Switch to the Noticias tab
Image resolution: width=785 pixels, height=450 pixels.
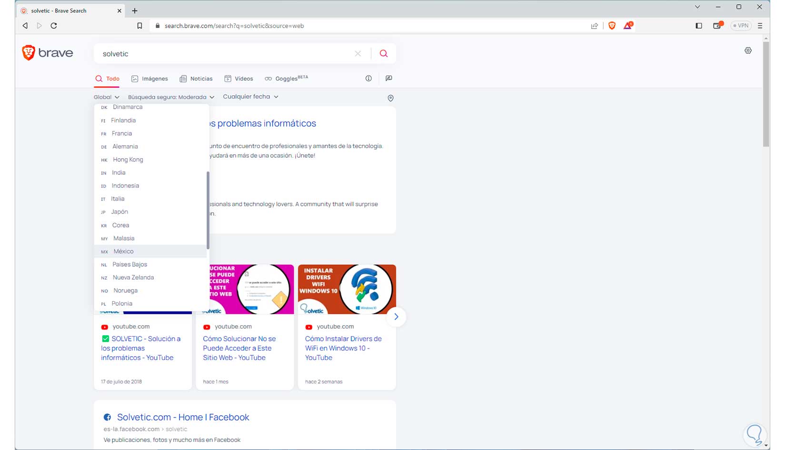pos(196,79)
